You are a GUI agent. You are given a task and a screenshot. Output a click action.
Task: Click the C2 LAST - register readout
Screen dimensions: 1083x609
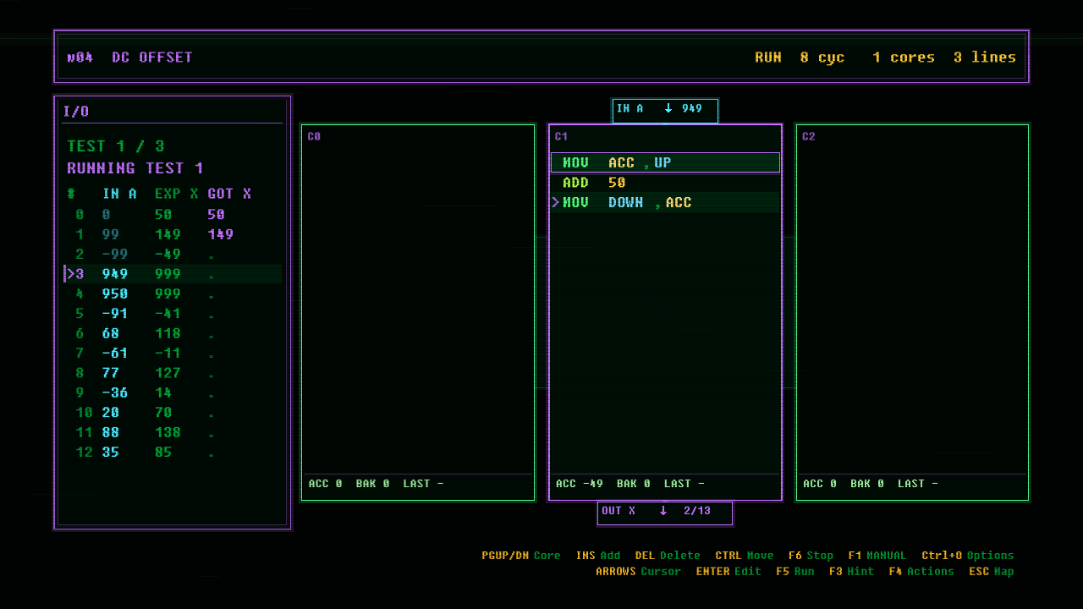pos(918,484)
